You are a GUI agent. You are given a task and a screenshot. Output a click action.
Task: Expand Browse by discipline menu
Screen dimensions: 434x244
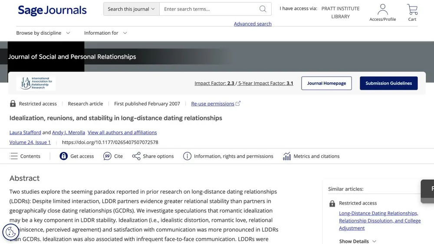(x=43, y=33)
